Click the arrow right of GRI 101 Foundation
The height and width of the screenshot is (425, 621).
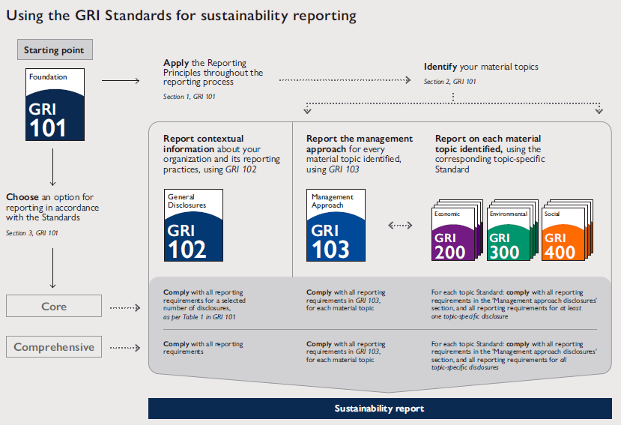coord(121,79)
